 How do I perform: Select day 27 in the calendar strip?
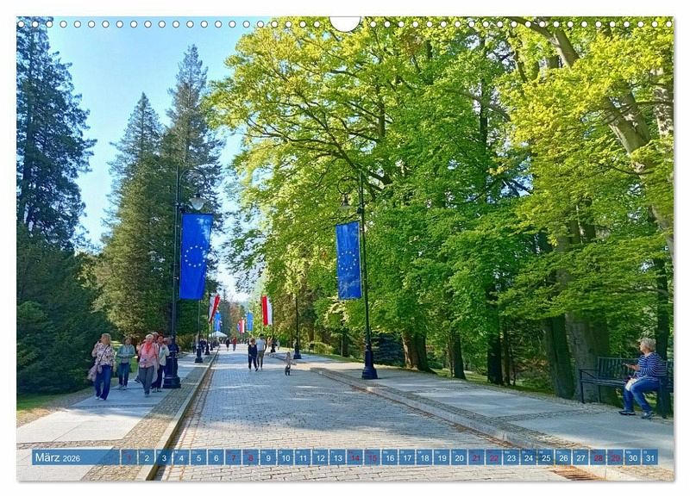tap(580, 457)
